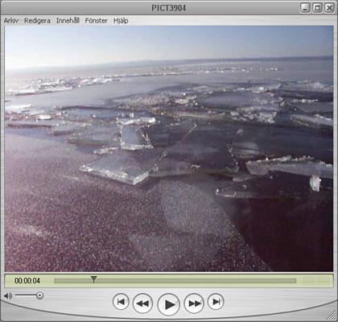This screenshot has height=322, width=338.
Task: Seek to the middle of the timeline track
Action: coord(175,281)
